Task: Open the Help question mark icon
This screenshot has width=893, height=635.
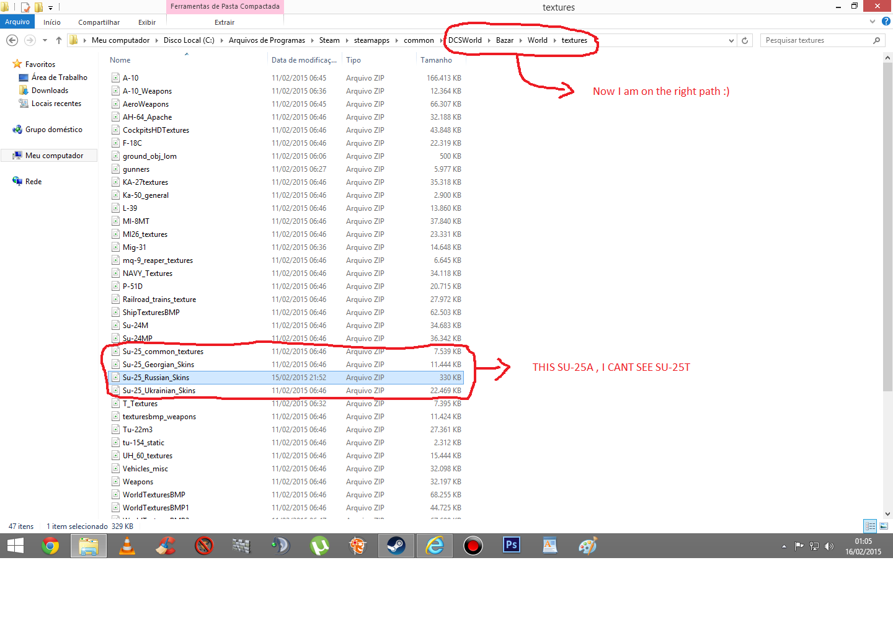Action: point(886,22)
